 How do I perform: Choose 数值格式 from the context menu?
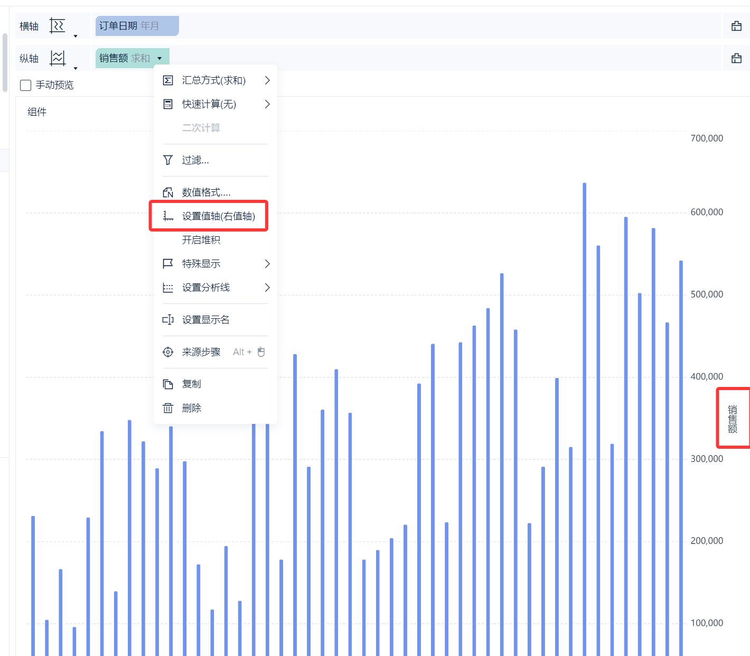pos(206,192)
